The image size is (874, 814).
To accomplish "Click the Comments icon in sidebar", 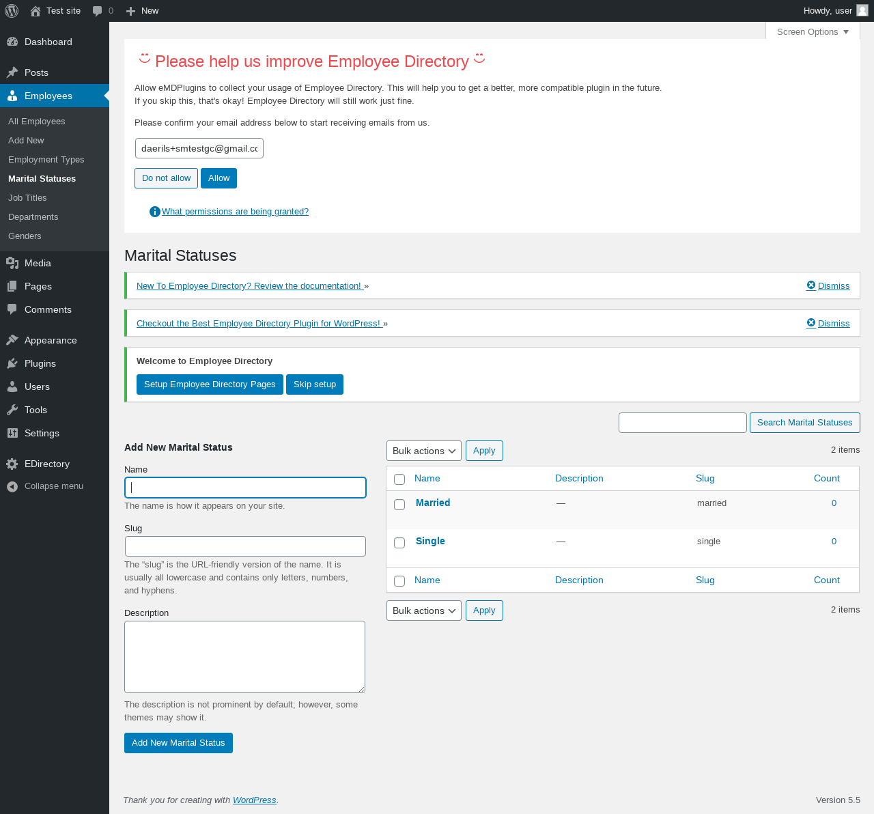I will 12,309.
